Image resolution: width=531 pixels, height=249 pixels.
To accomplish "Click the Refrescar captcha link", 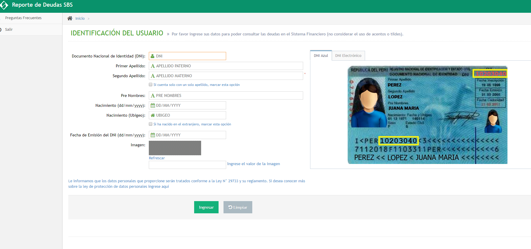I will pyautogui.click(x=157, y=158).
